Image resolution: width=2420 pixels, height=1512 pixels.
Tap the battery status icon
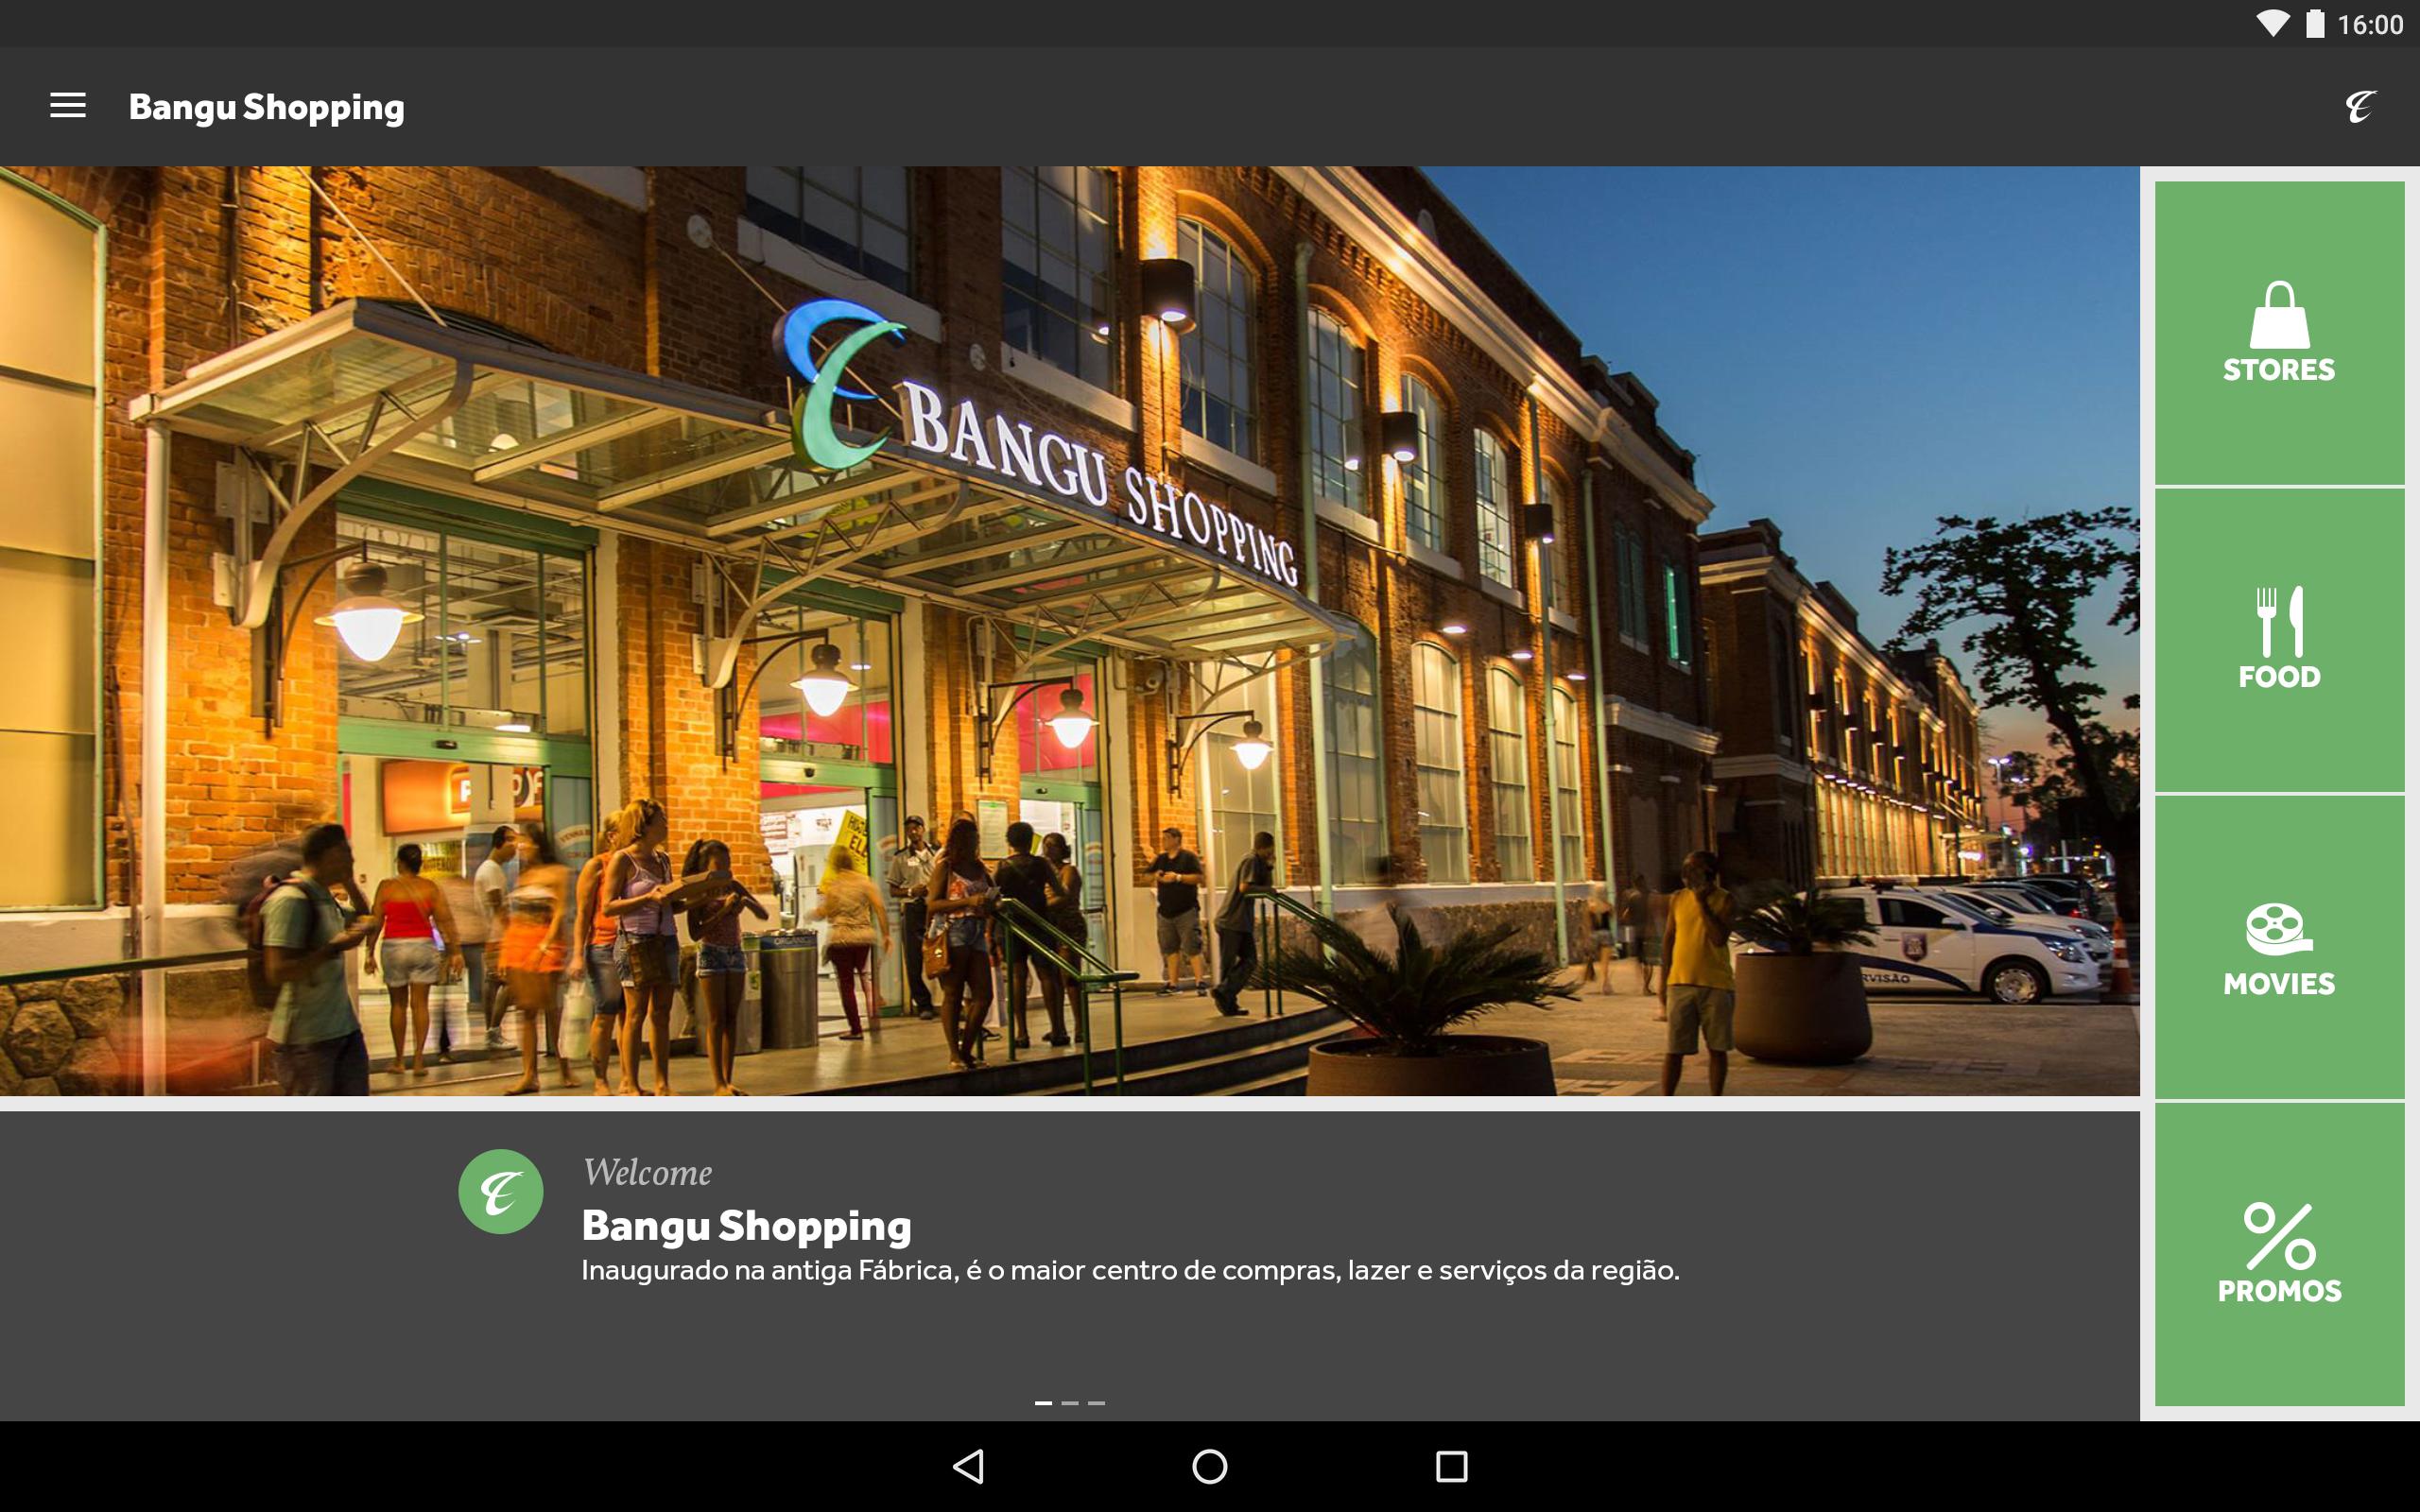(2315, 24)
